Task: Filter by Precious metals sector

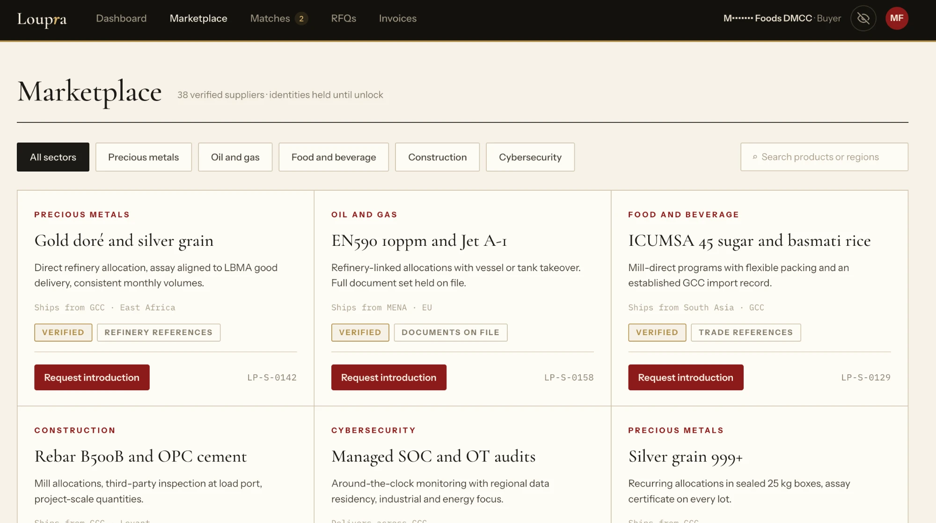Action: coord(144,157)
